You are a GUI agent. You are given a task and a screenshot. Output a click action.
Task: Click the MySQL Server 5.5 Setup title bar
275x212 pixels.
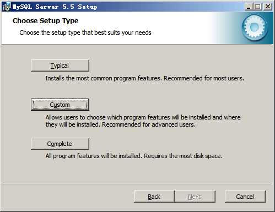tap(128, 7)
